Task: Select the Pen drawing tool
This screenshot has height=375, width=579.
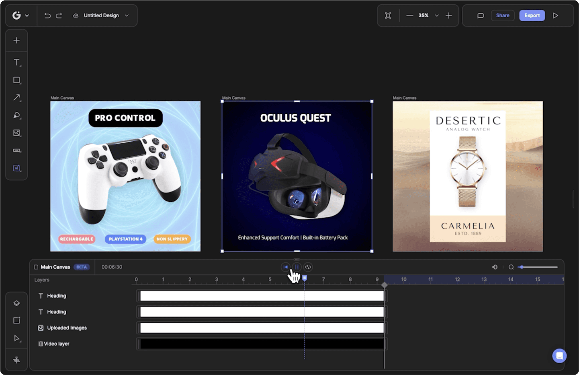Action: pyautogui.click(x=16, y=115)
